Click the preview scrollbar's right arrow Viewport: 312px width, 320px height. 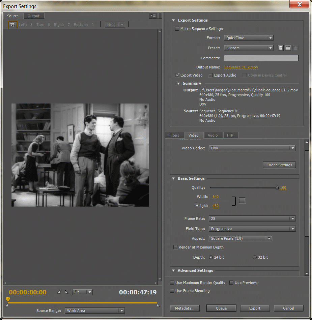(155, 283)
